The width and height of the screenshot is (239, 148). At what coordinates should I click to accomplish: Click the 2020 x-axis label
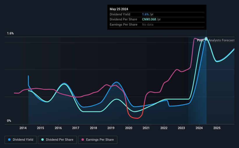pos(129,128)
